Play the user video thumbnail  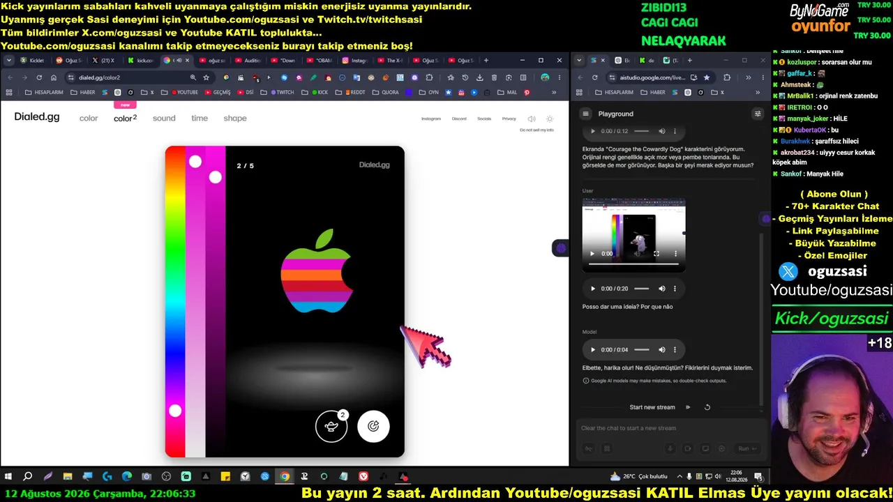593,254
